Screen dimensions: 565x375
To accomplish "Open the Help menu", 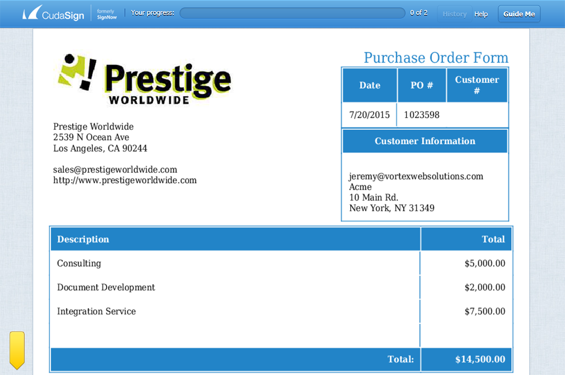I will [481, 14].
